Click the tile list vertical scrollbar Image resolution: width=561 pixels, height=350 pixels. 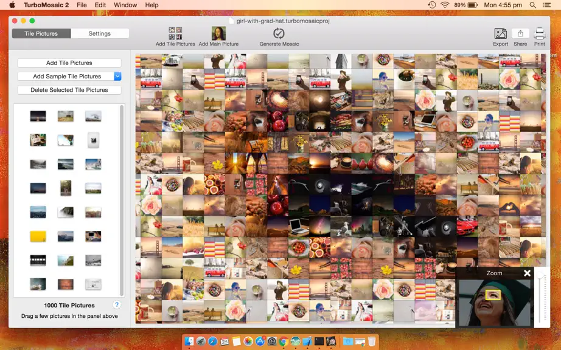coord(122,200)
